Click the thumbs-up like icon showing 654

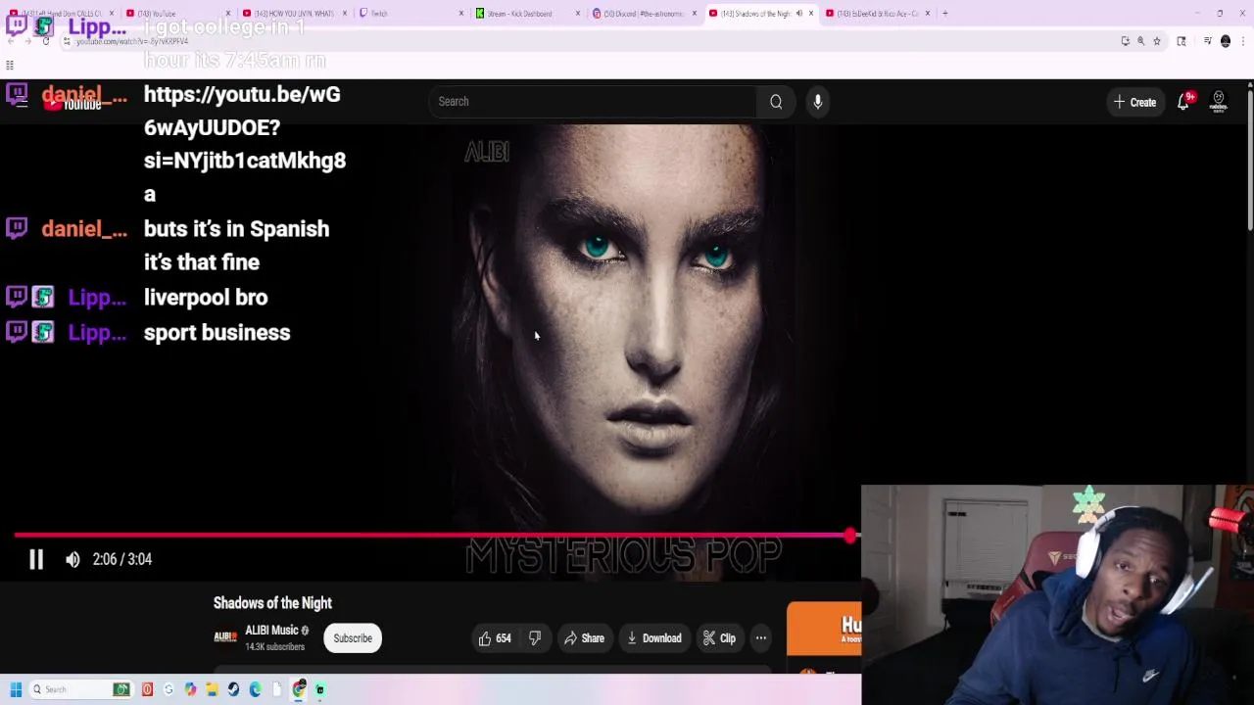point(495,638)
